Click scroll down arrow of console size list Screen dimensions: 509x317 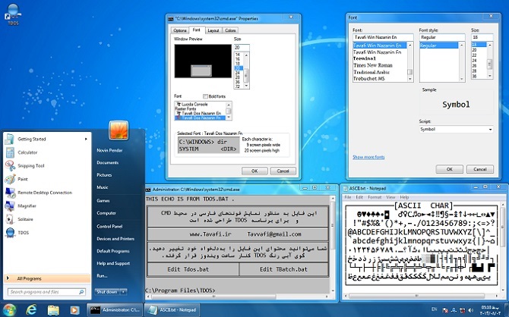pos(246,86)
